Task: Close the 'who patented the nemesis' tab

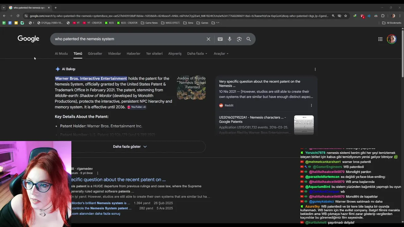Action: tap(49, 8)
